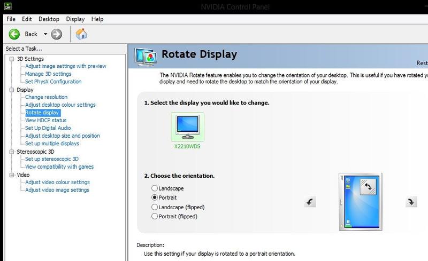Open Manage 3D settings task
Viewport: 428px width, 261px height.
[48, 74]
